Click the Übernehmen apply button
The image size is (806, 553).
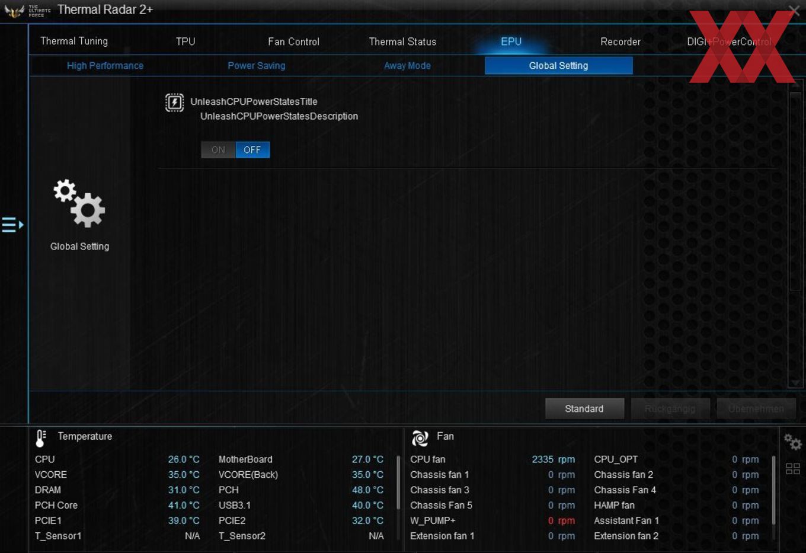(756, 408)
